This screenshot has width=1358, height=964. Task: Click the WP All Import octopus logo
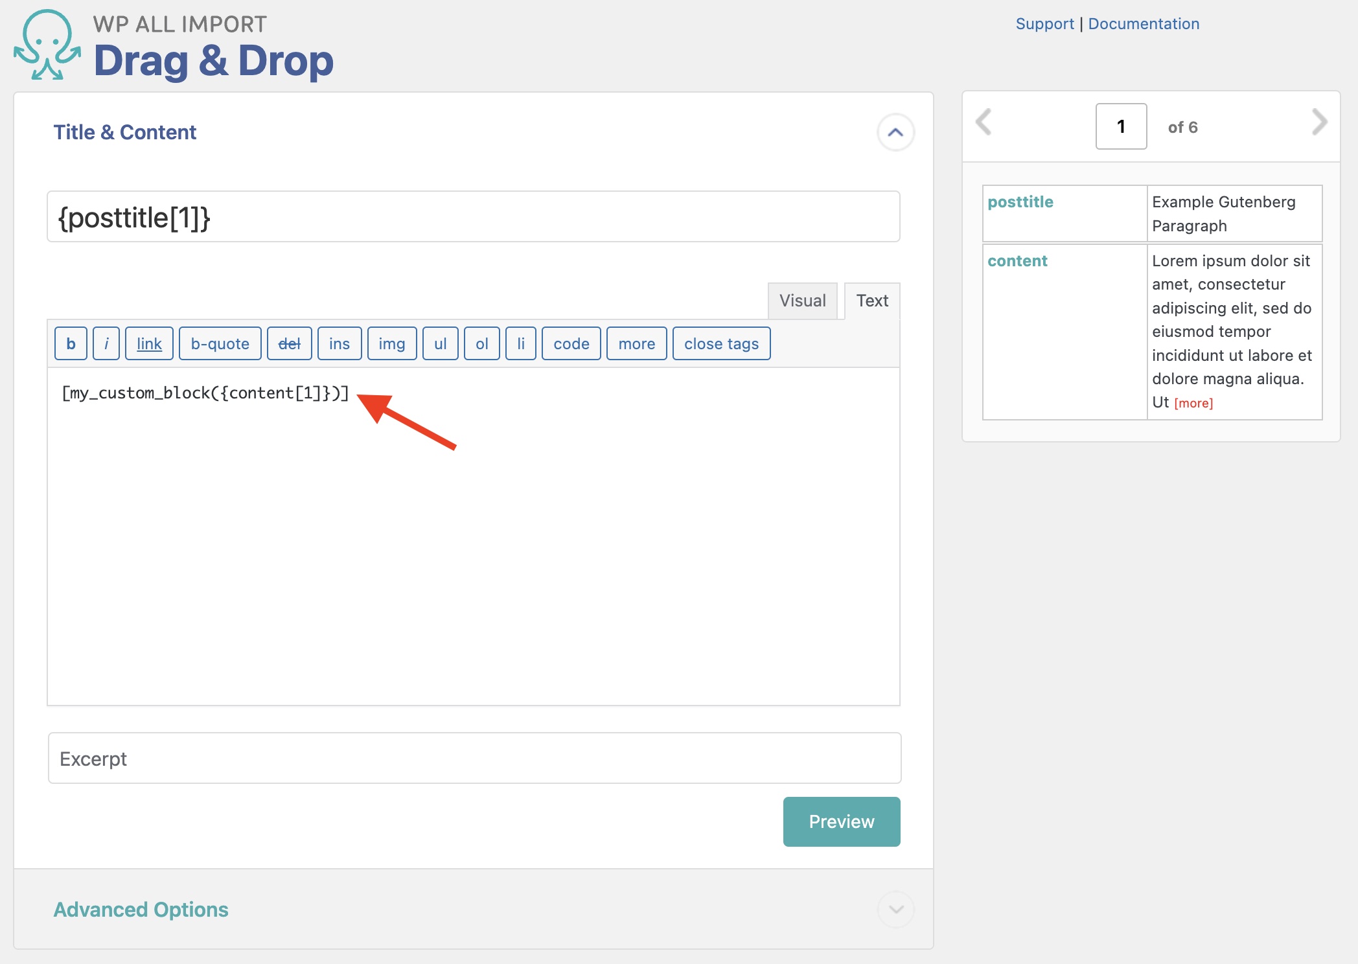coord(47,45)
